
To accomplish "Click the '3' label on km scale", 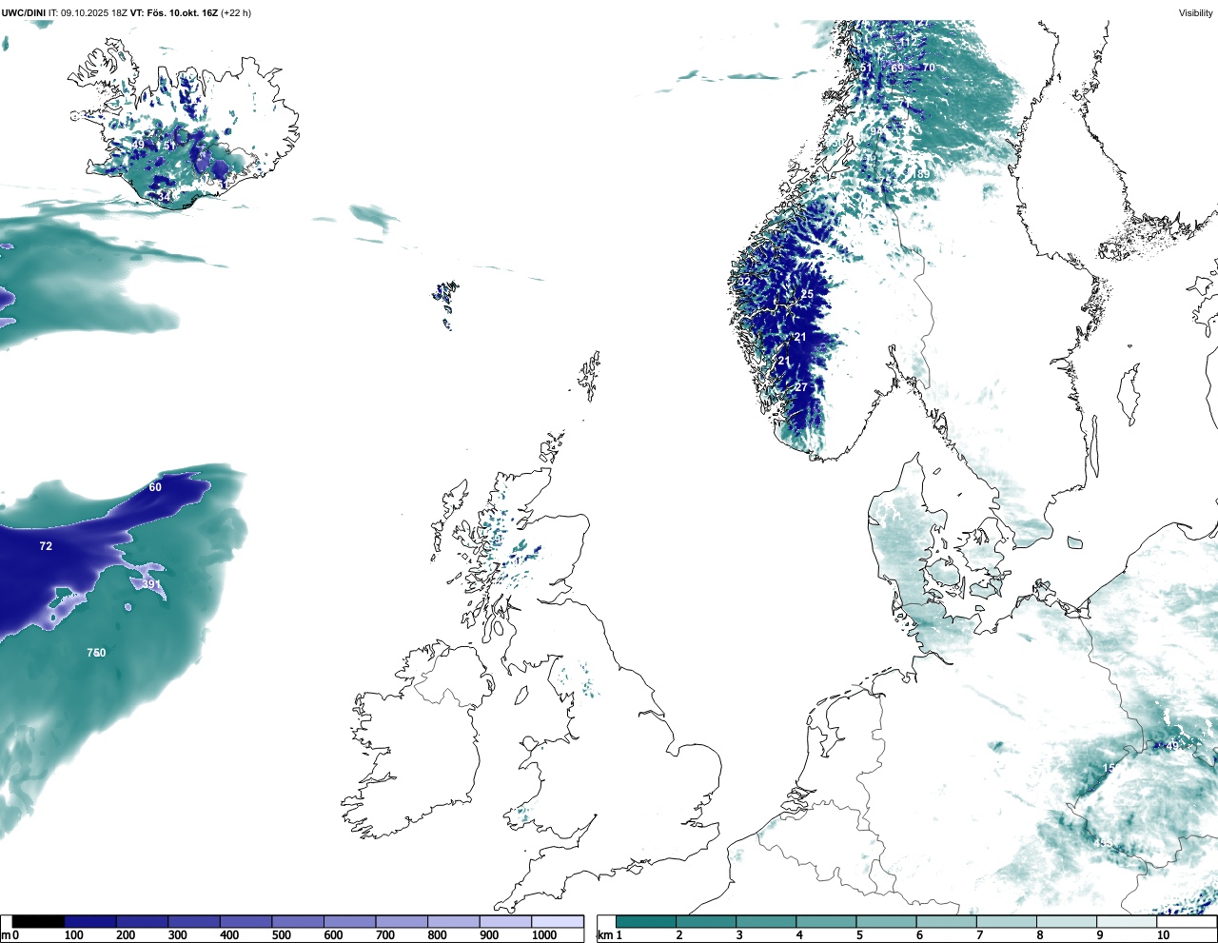I will [738, 935].
